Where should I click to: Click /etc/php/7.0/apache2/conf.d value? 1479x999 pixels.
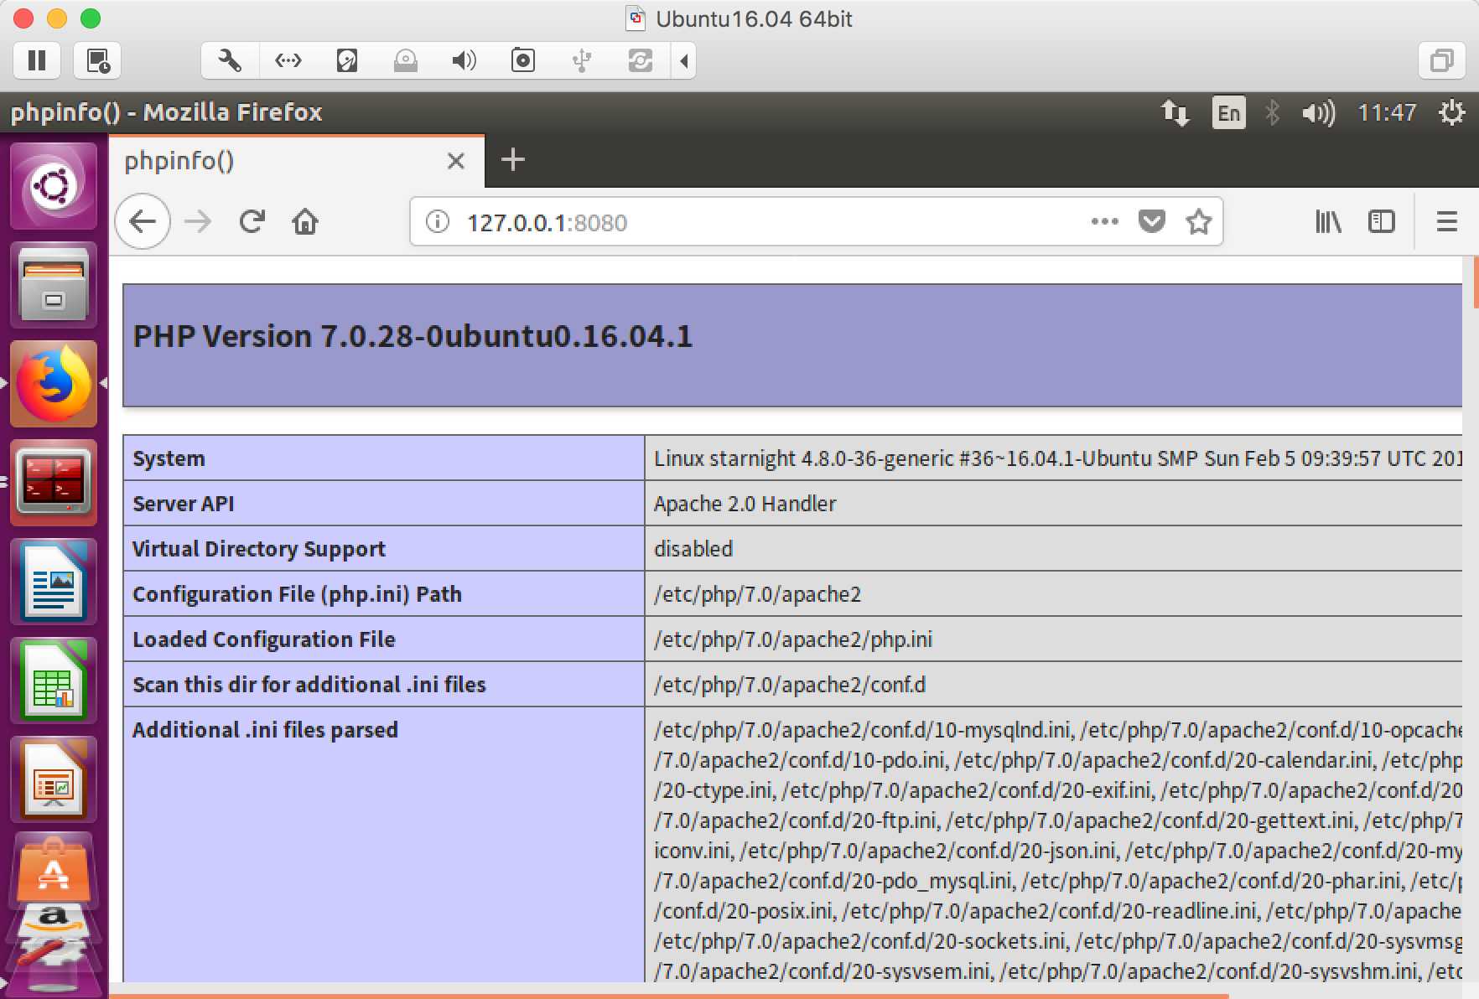[790, 685]
